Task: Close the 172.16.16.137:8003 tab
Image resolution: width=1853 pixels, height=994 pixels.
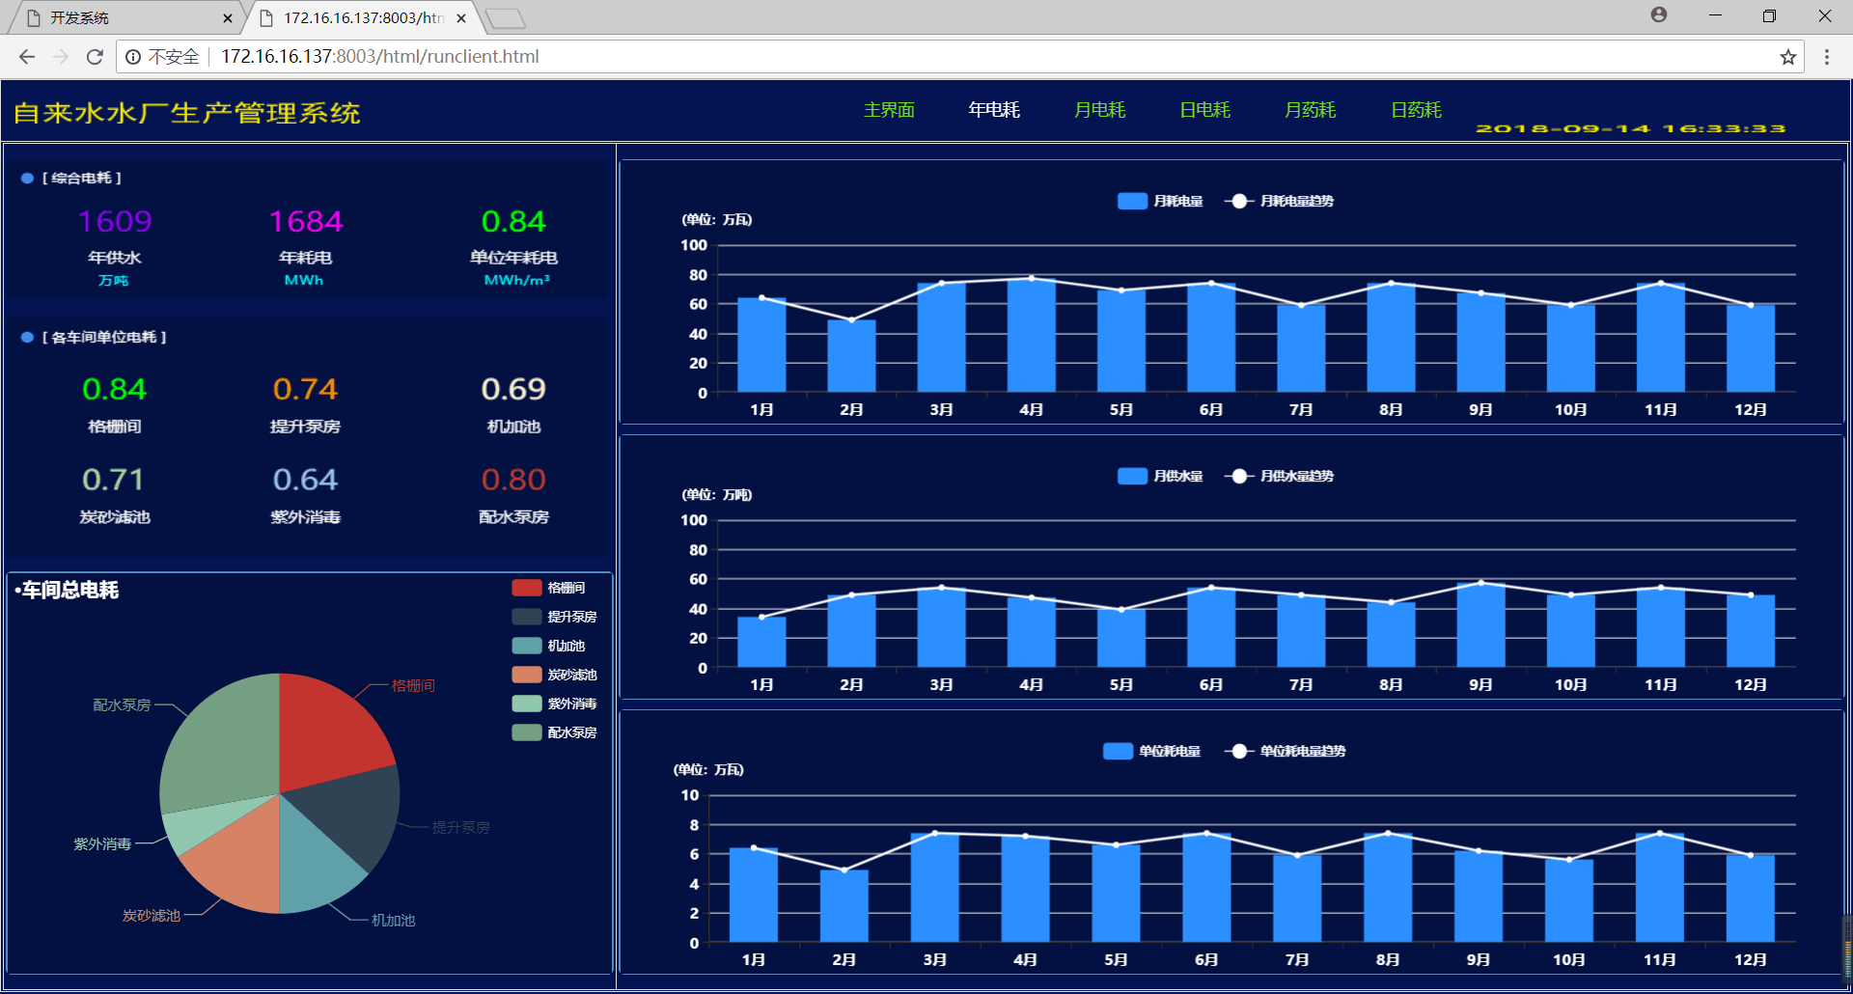Action: click(461, 18)
